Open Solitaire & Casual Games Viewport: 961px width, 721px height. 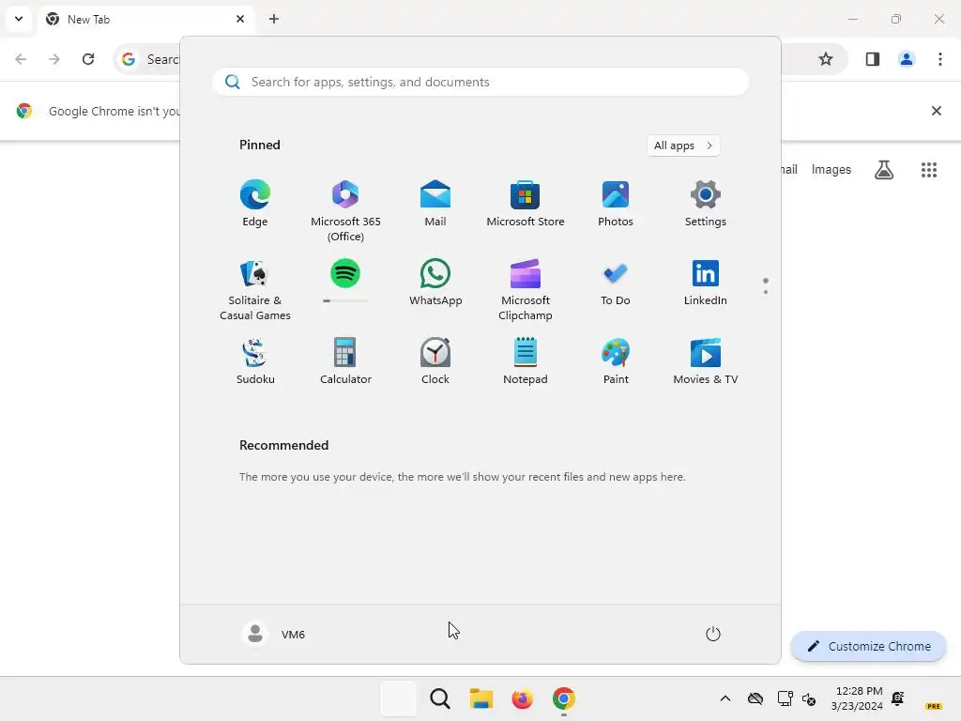(255, 289)
